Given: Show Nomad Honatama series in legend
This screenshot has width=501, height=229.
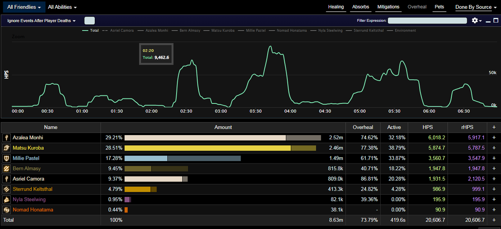Looking at the screenshot, I should [289, 30].
